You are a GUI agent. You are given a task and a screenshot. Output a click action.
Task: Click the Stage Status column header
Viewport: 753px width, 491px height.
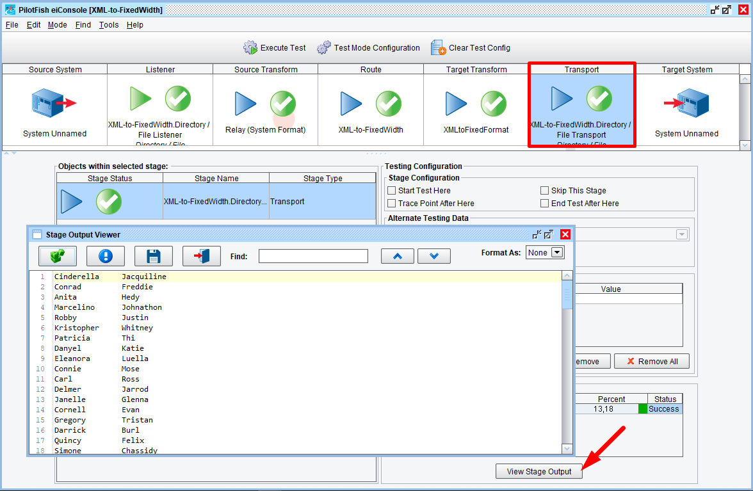(110, 178)
